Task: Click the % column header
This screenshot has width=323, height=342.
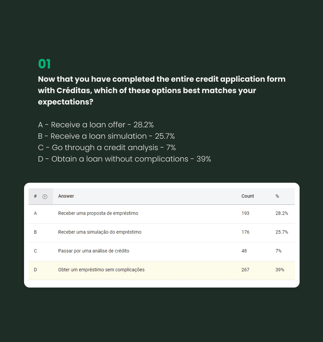Action: click(x=277, y=196)
